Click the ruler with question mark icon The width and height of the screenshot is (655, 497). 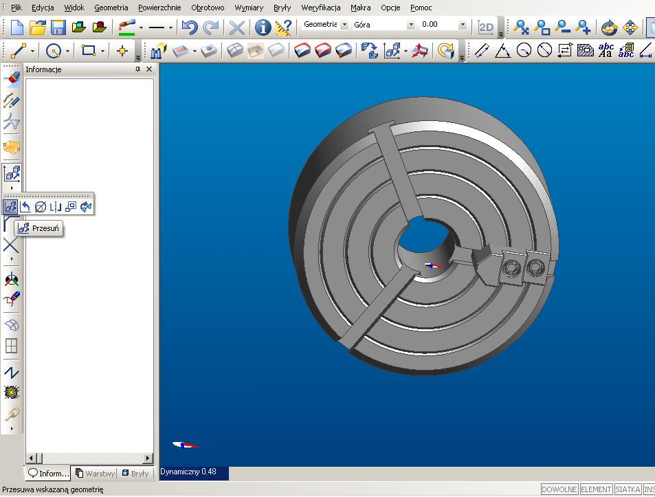tap(284, 27)
